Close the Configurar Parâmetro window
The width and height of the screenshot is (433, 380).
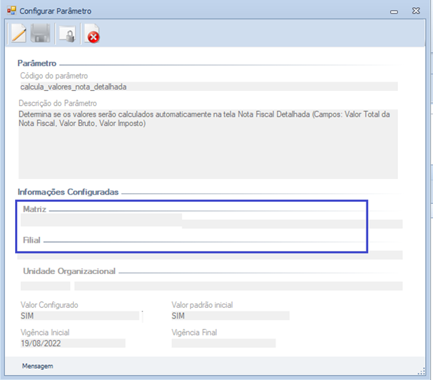[416, 11]
